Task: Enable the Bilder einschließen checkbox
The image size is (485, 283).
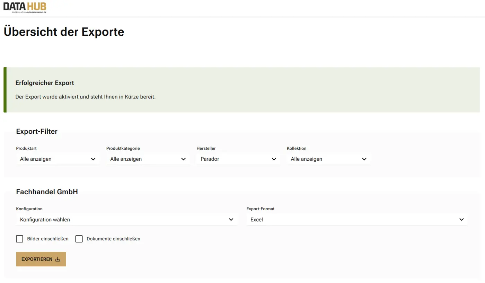Action: (x=20, y=239)
